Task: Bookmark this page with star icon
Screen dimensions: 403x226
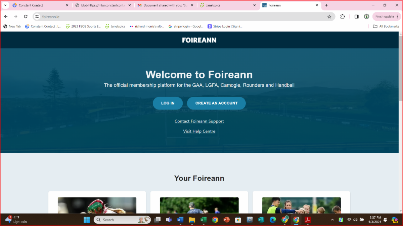Action: pyautogui.click(x=329, y=16)
